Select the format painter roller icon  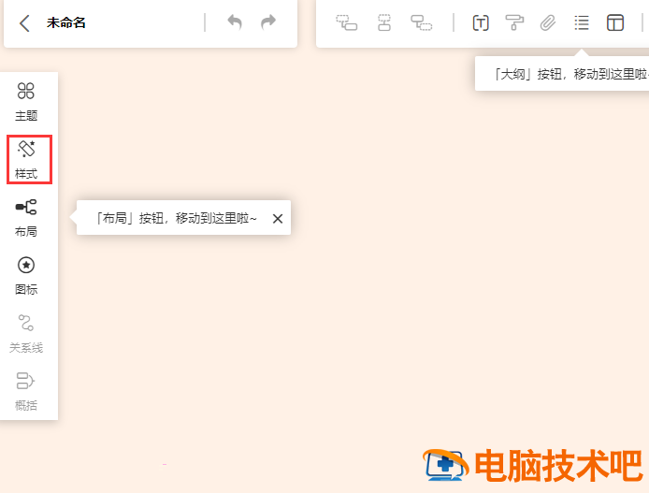tap(514, 22)
